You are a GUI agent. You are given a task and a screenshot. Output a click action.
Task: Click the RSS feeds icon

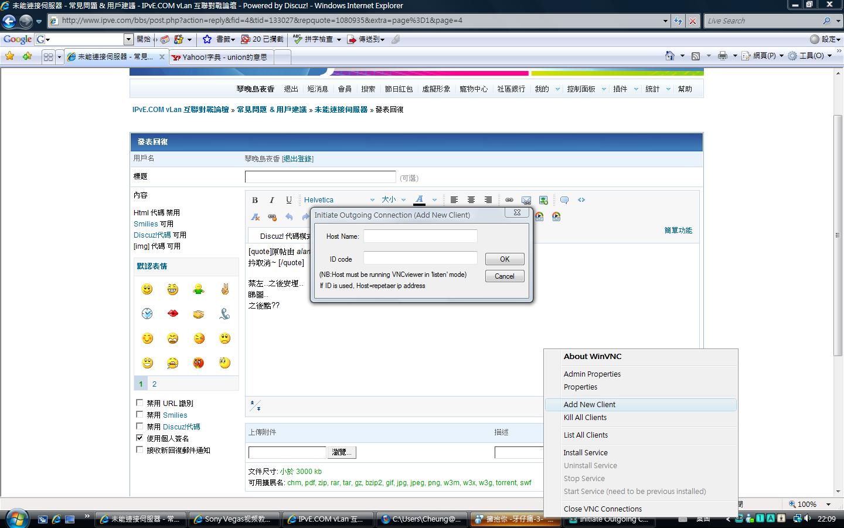point(696,56)
